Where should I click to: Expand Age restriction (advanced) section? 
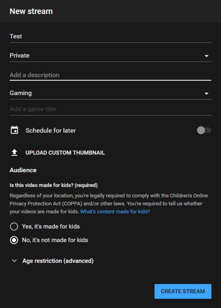[x=58, y=261]
